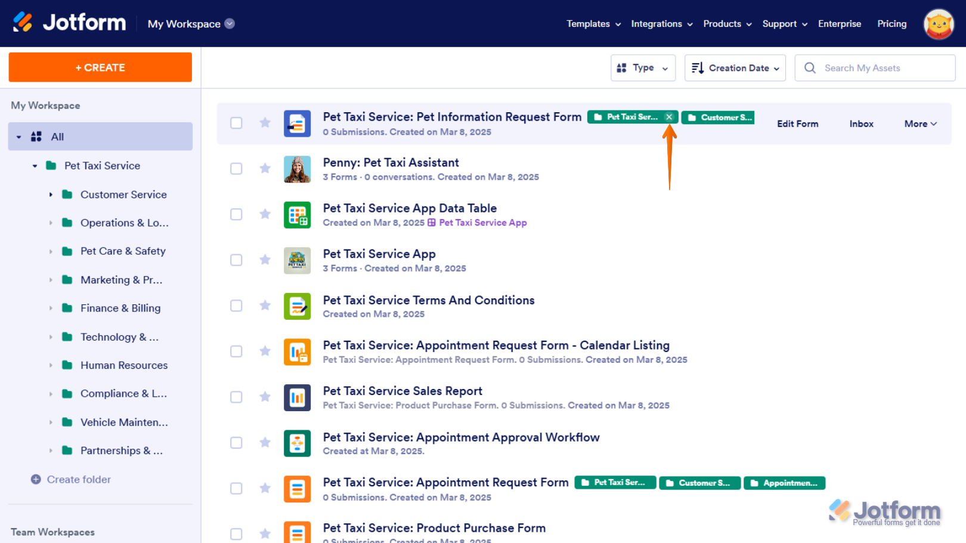Check the Penny: Pet Taxi Assistant row
The image size is (966, 543).
tap(236, 168)
